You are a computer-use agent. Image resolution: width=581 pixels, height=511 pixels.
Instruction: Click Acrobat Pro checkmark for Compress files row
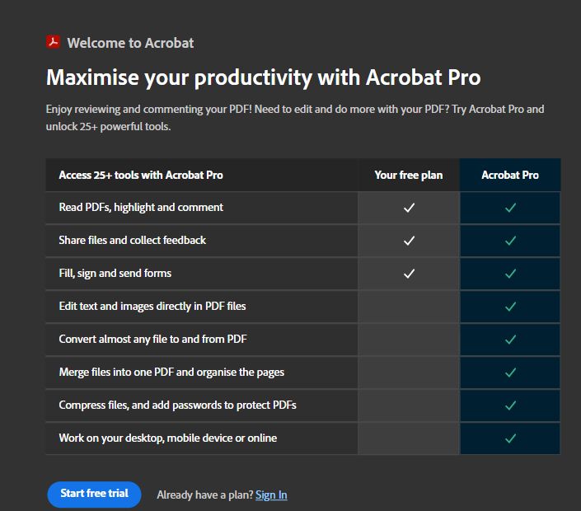click(510, 406)
